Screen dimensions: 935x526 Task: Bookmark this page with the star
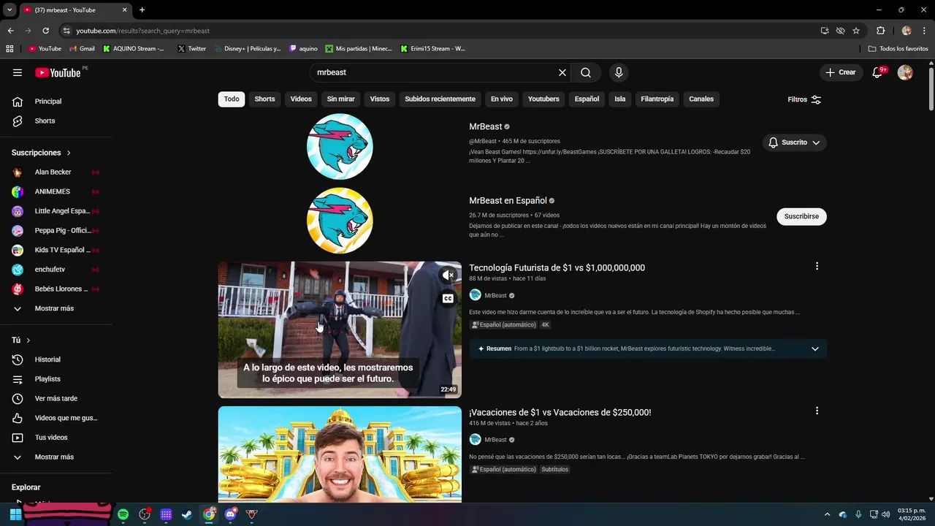pos(856,31)
